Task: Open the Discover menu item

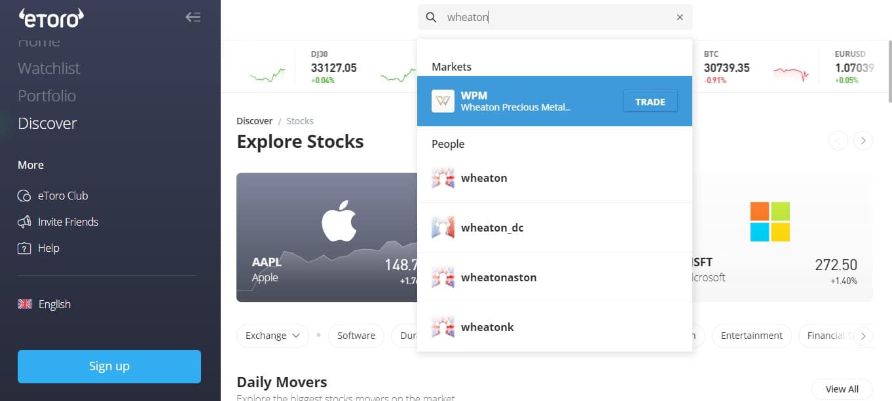Action: pos(47,123)
